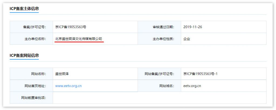Select the site license 京ICP备19053563号-1
Viewport: 276px width, 110px height.
coord(200,74)
